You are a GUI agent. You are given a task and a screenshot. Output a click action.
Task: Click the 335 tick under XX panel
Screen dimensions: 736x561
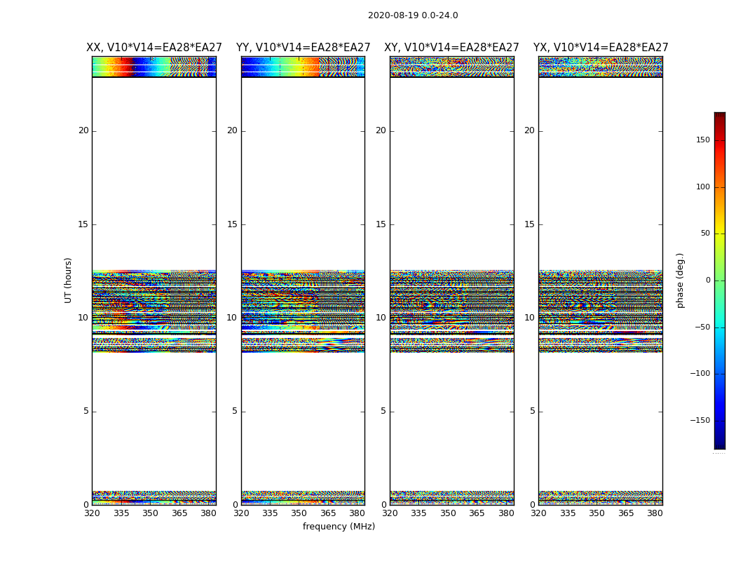pos(121,513)
